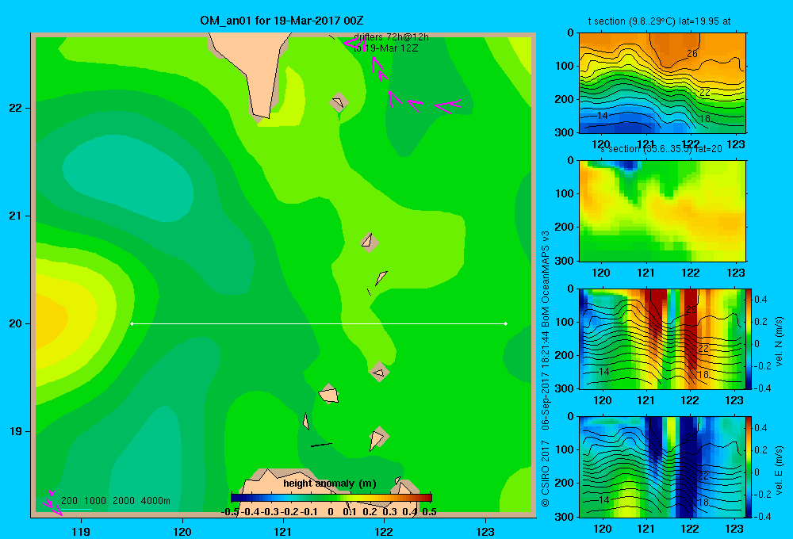793x539 pixels.
Task: Click longitude tick label 119 on main map
Action: [81, 531]
